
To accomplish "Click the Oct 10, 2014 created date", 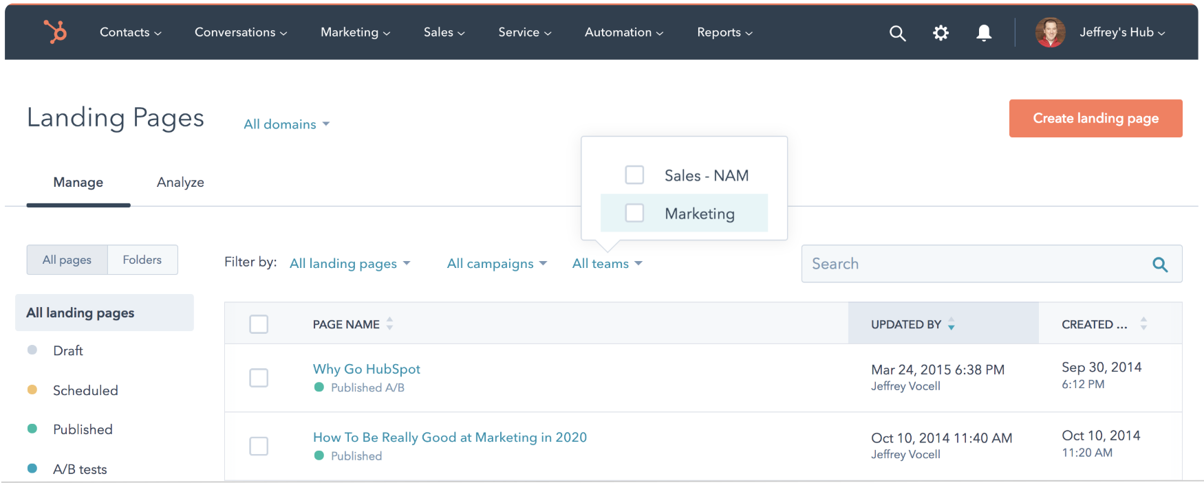I will [x=1101, y=436].
